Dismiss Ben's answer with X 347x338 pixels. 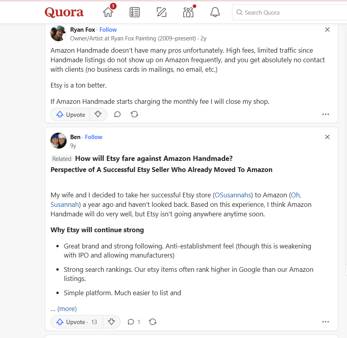click(x=327, y=137)
